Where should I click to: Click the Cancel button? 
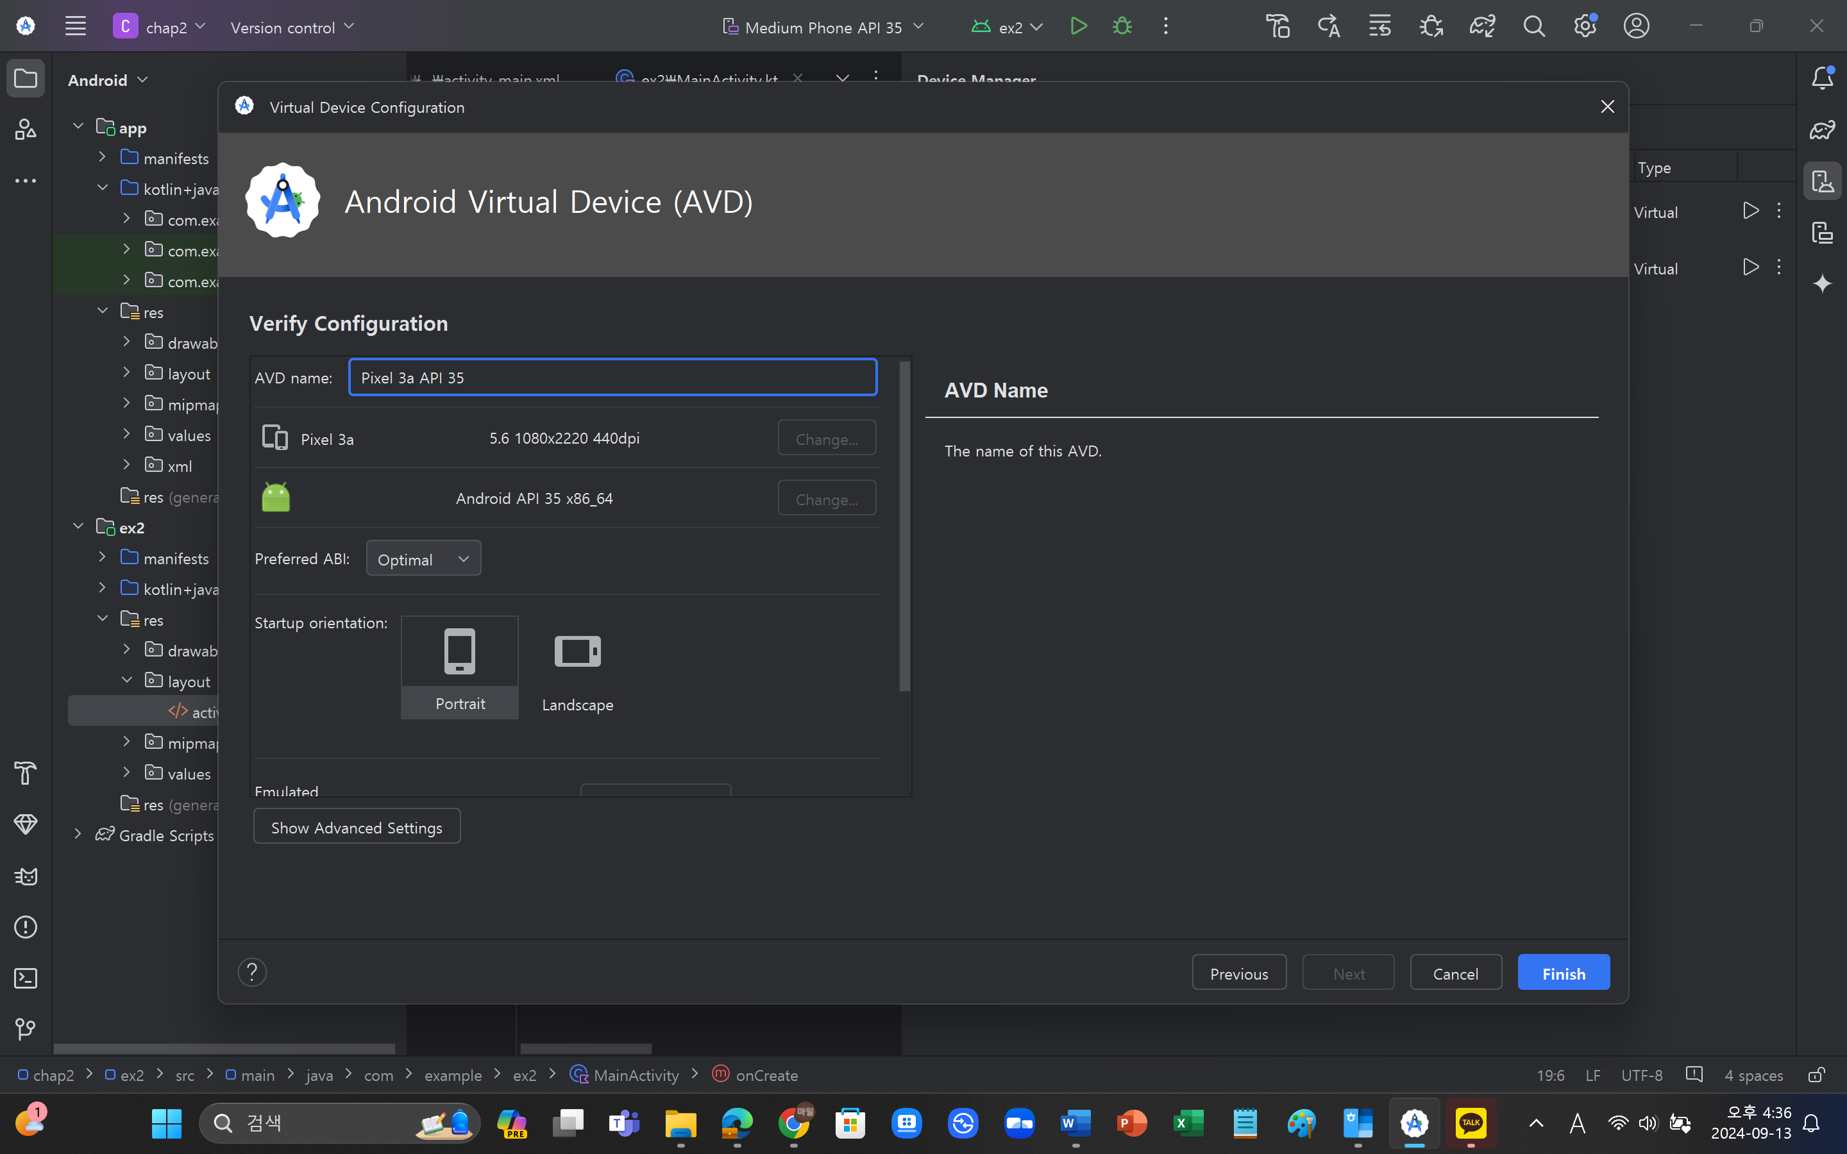pyautogui.click(x=1455, y=973)
